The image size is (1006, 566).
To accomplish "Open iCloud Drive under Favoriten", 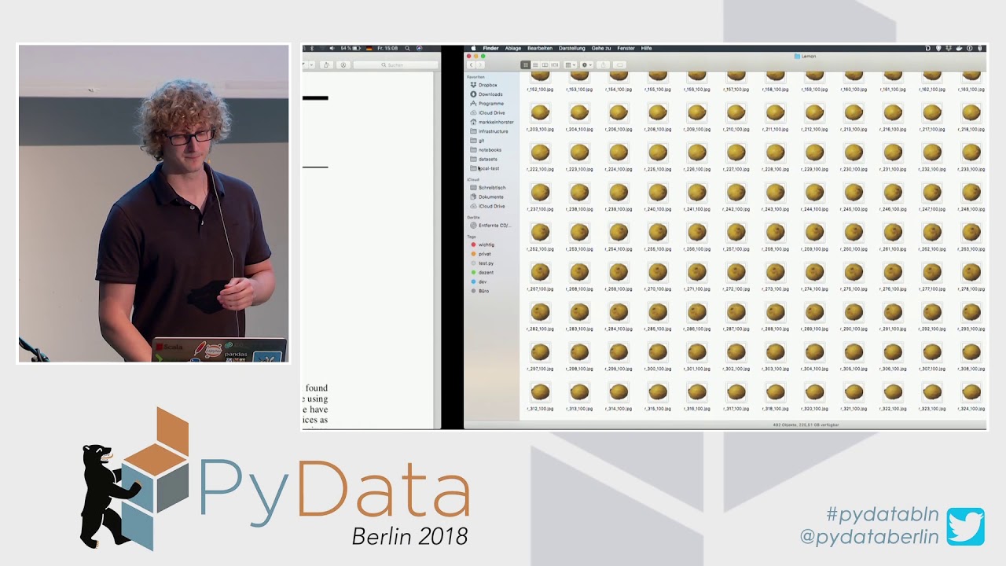I will [491, 112].
